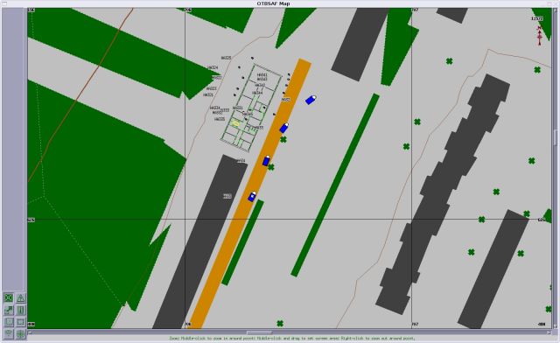Select the HK325 unit label
This screenshot has width=560, height=343.
click(x=226, y=58)
